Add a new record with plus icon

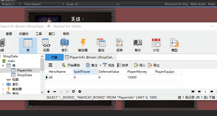pos(48,91)
